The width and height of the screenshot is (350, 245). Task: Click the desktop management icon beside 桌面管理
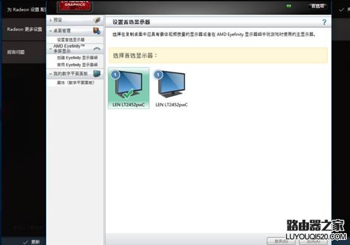(x=97, y=30)
